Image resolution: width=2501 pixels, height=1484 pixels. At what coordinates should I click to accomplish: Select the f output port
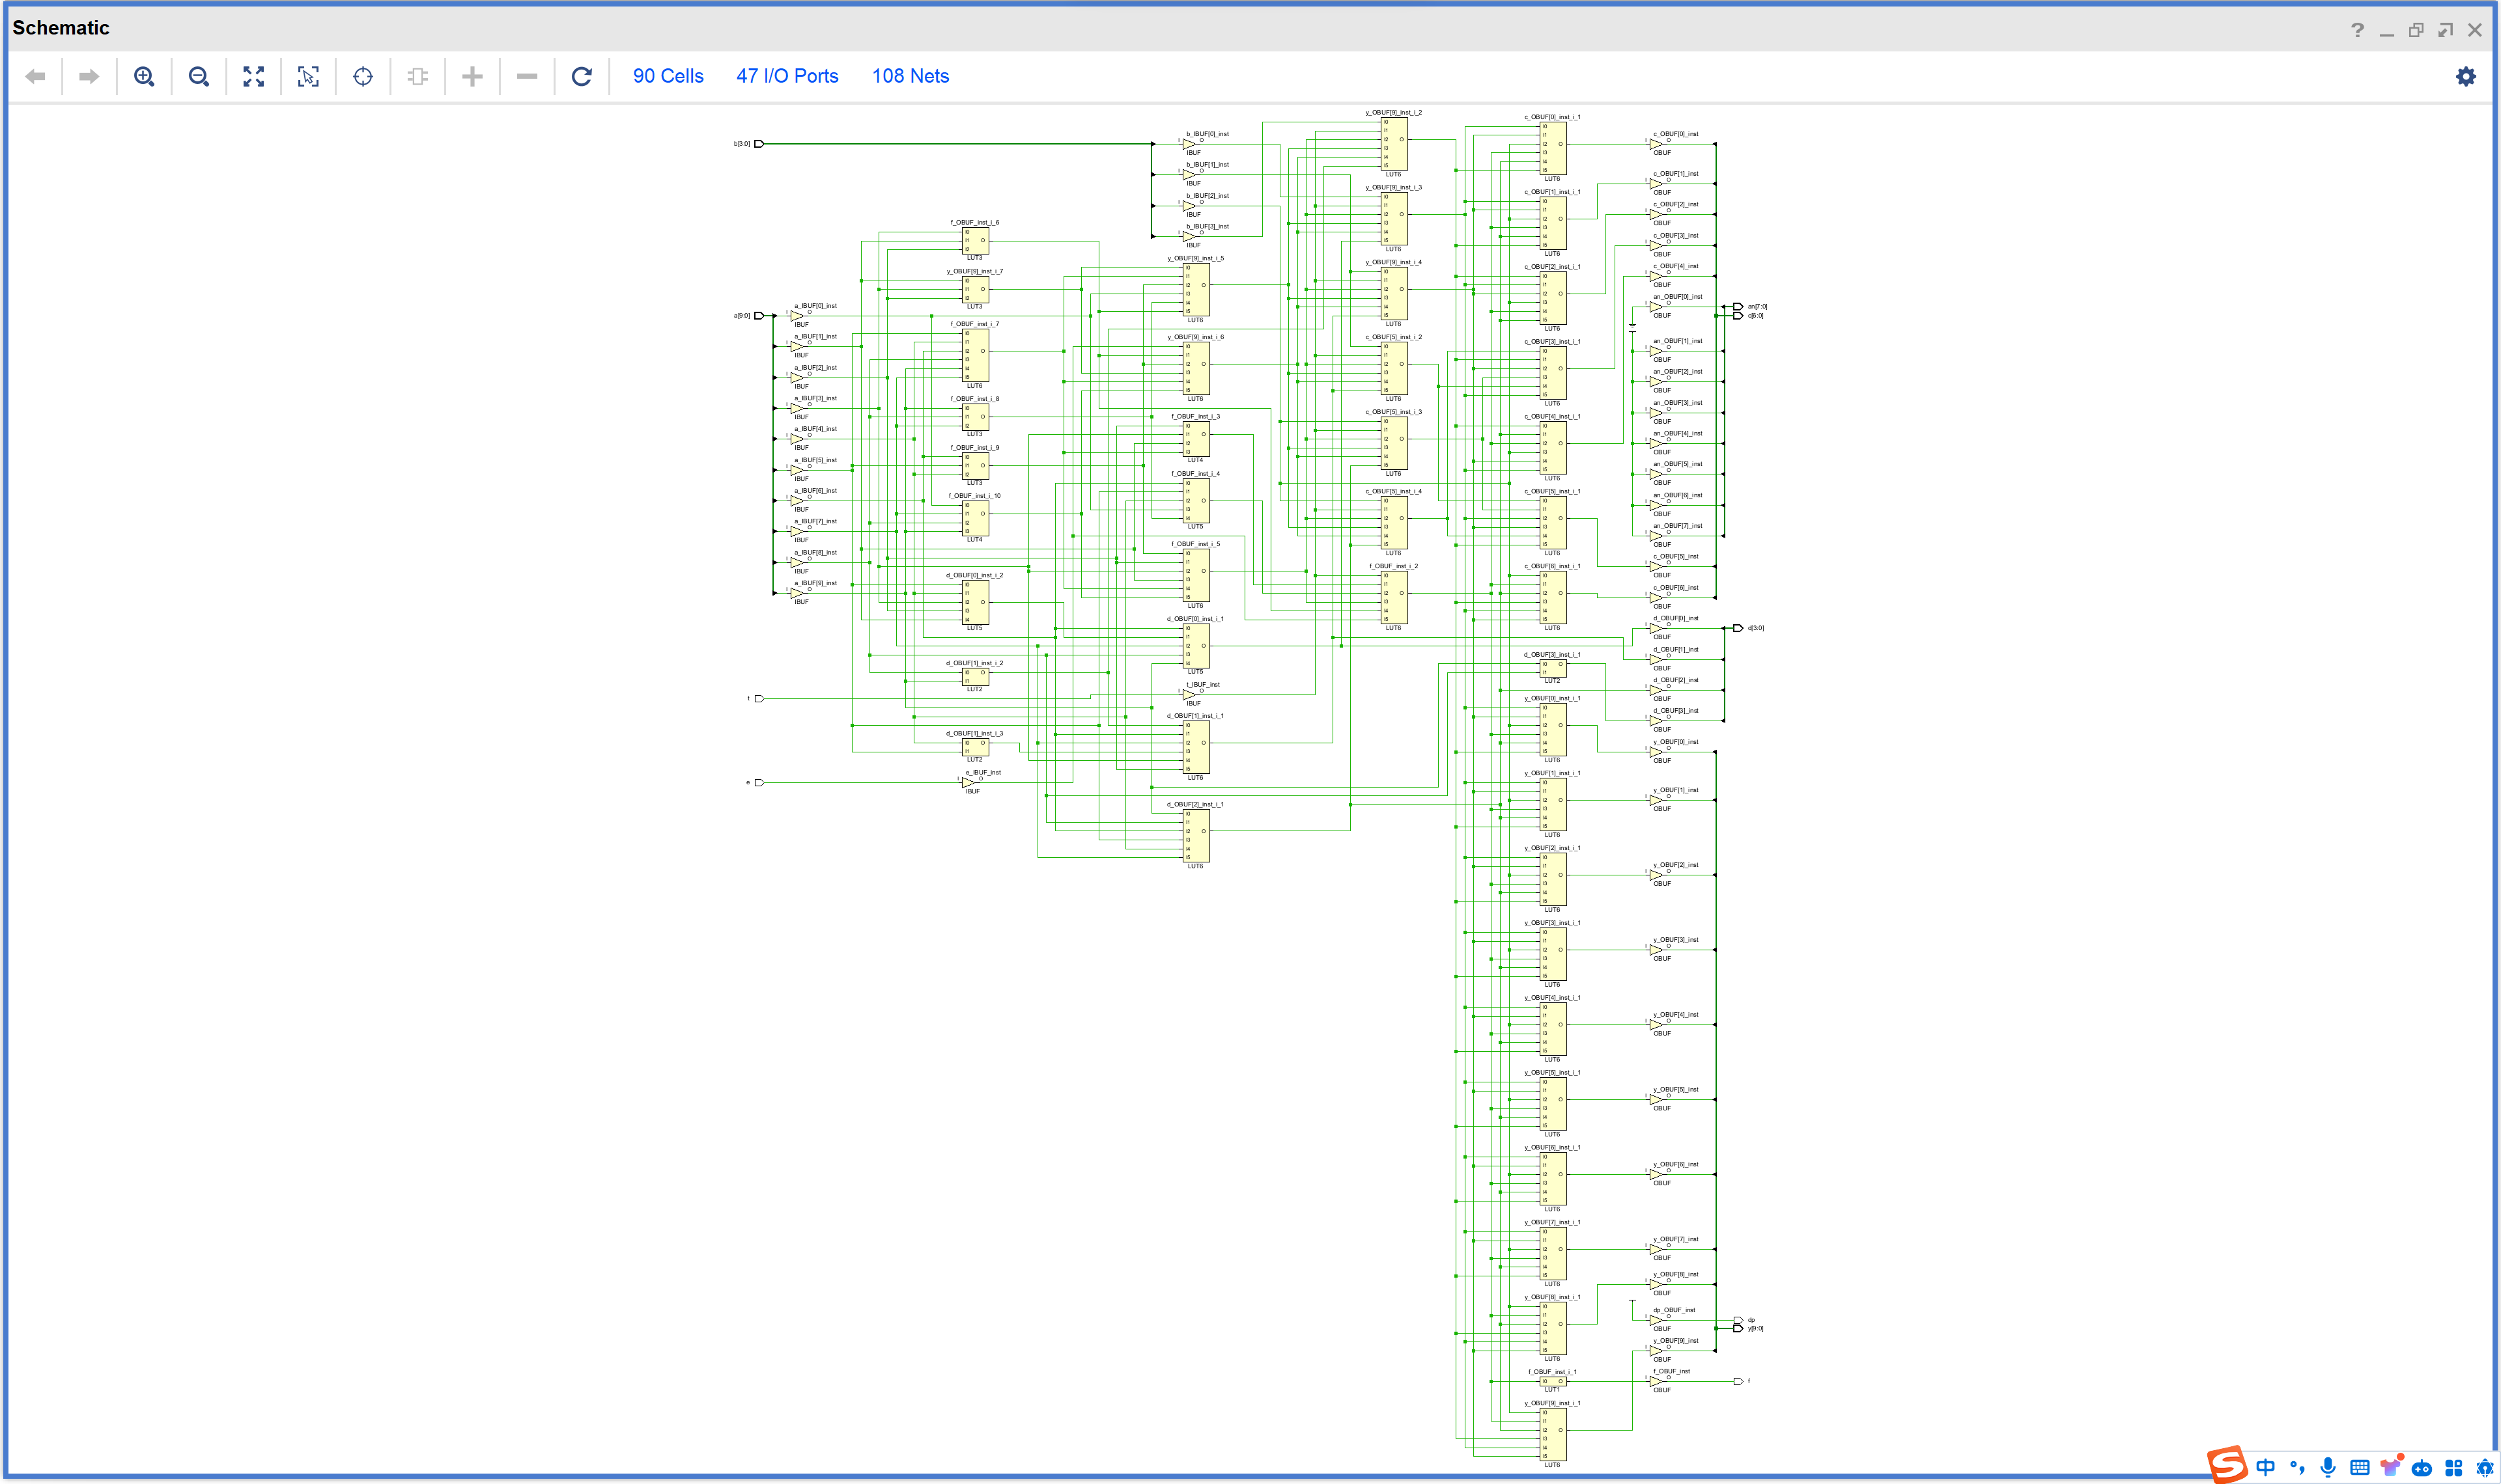(1738, 1381)
